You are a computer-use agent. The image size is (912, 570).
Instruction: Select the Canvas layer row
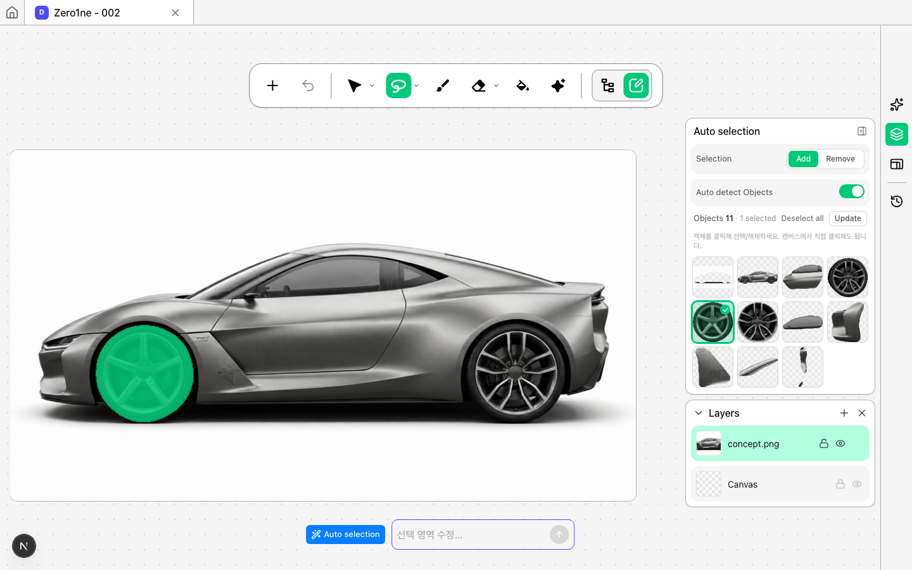[780, 484]
